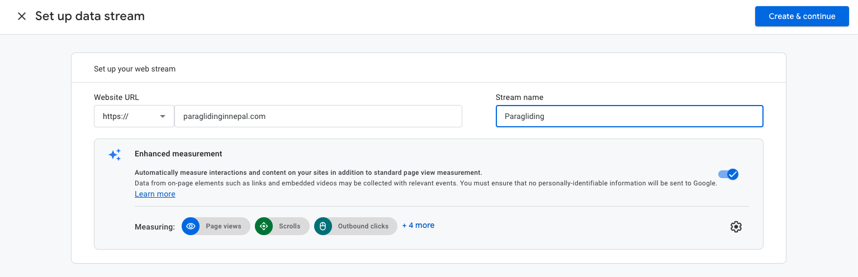Click the green Scrolls icon
The width and height of the screenshot is (858, 277).
point(264,226)
